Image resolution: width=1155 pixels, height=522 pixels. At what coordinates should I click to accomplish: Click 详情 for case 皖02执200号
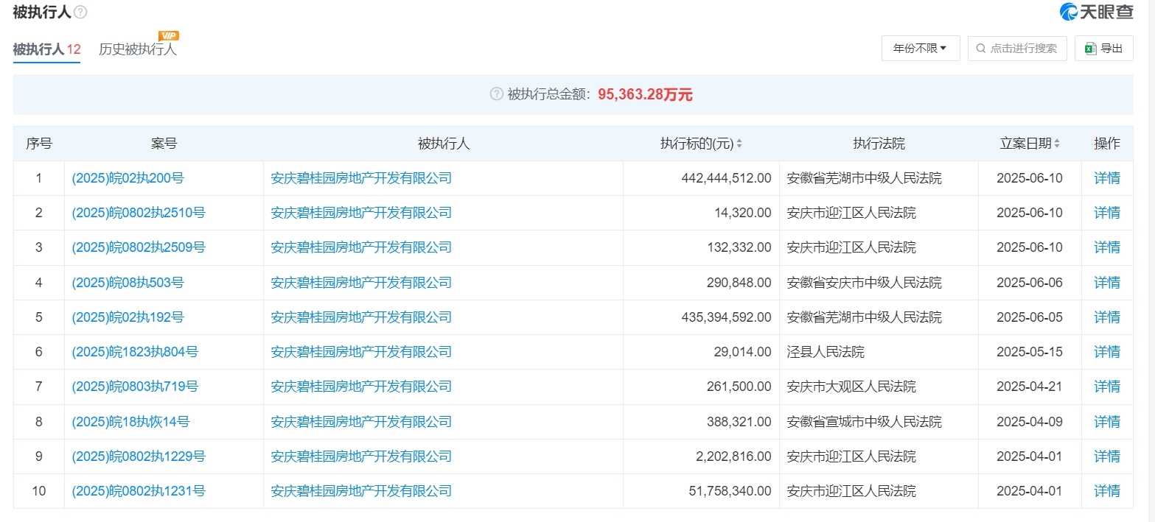(x=1107, y=178)
